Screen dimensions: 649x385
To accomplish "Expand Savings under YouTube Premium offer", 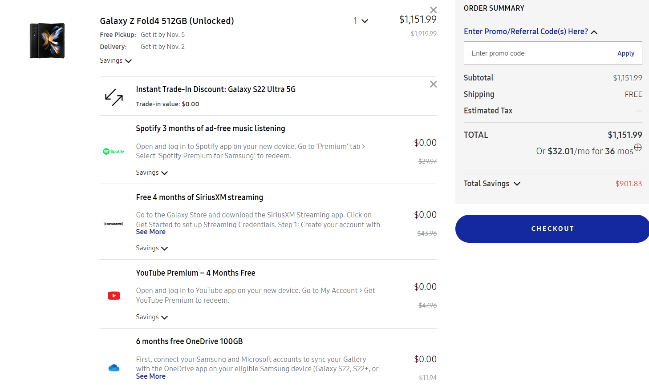I will coord(151,317).
